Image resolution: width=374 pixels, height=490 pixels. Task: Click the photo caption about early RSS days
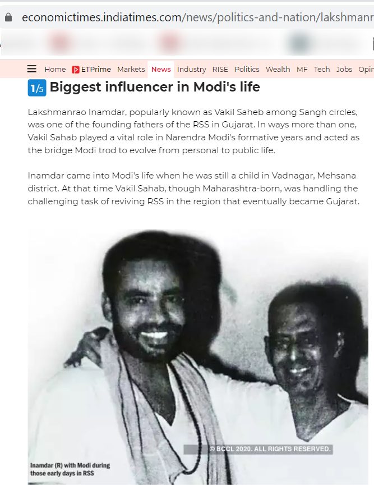[70, 469]
